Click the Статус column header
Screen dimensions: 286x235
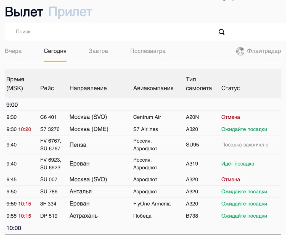230,88
